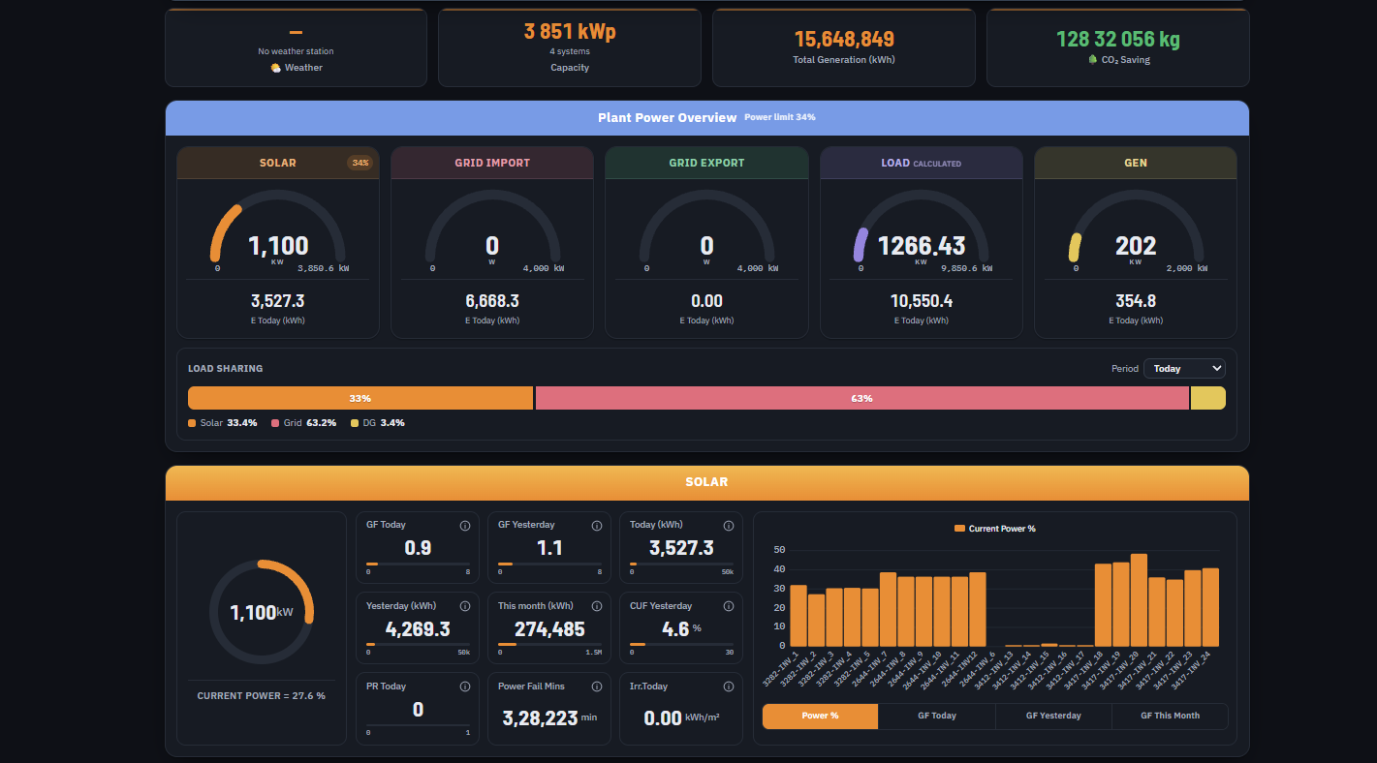Toggle the Current Power % legend swatch
Screen dimensions: 1377x763
[x=959, y=529]
